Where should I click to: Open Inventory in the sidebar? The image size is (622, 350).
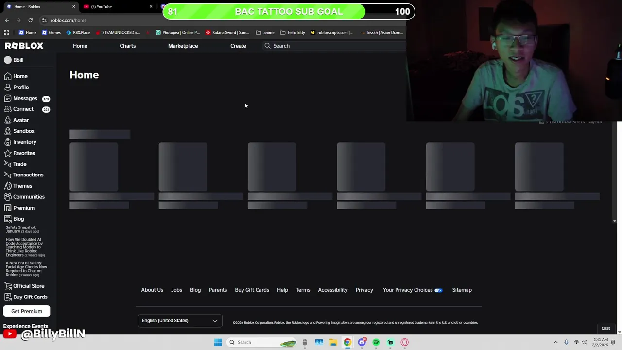tap(20, 142)
